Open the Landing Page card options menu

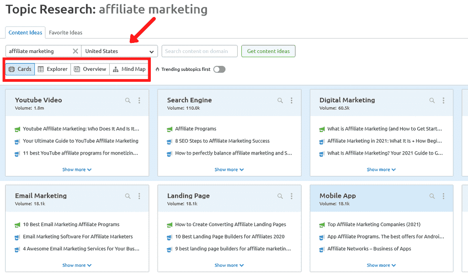(292, 196)
